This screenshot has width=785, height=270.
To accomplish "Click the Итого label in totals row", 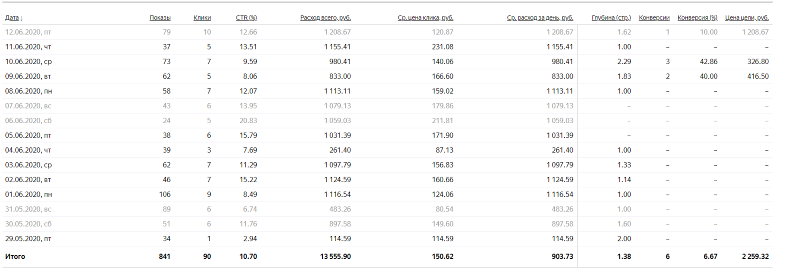I will click(x=15, y=257).
